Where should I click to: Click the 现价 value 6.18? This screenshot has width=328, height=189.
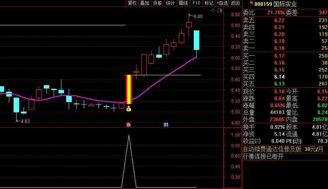[x=279, y=91]
